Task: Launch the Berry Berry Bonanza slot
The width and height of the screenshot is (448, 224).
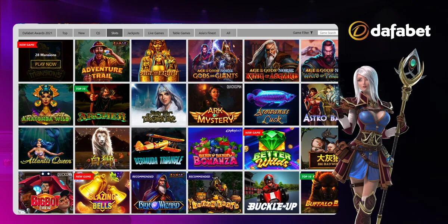Action: [215, 149]
